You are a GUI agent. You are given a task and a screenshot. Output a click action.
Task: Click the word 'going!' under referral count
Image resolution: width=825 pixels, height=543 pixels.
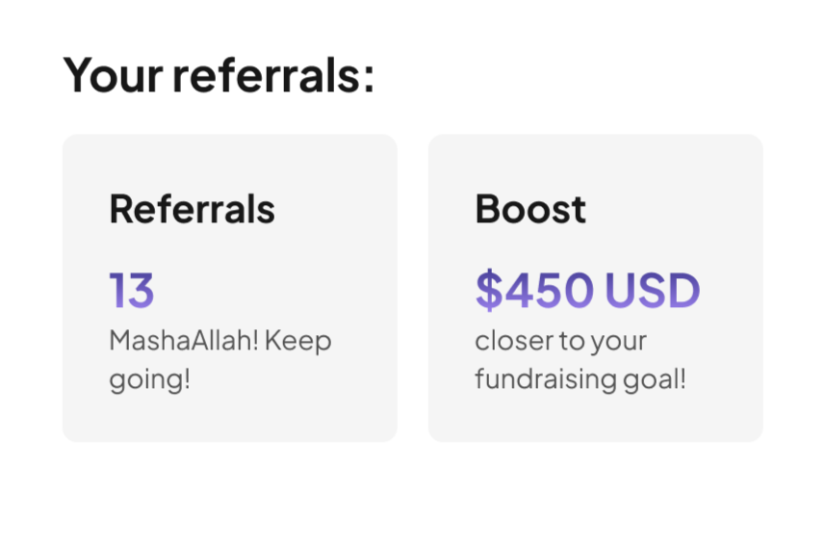[x=149, y=380]
